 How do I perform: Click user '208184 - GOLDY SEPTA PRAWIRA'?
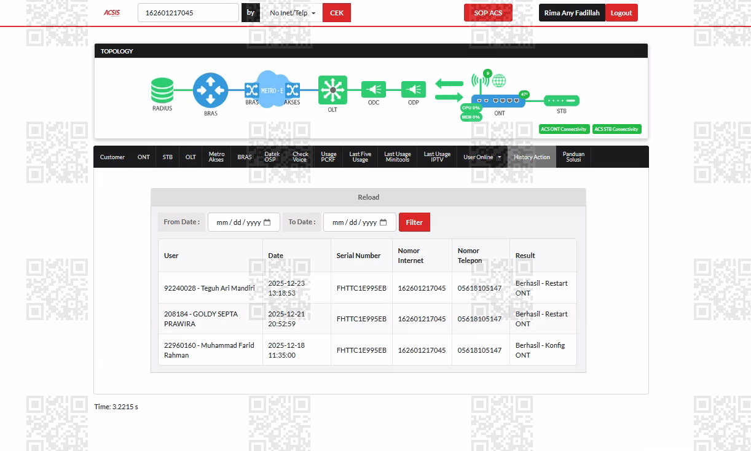(x=201, y=319)
